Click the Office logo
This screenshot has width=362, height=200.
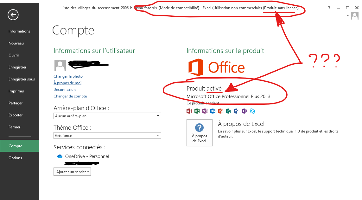click(x=216, y=67)
